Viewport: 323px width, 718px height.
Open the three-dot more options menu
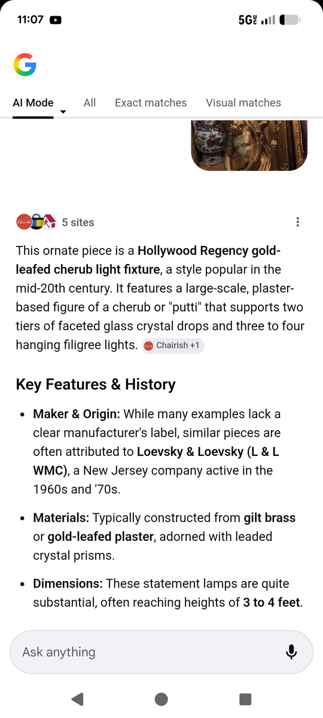tap(297, 222)
